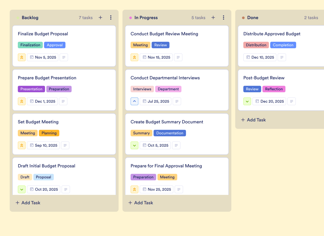Screen dimensions: 324x236
Task: Click the description icon on Draft Initial Budget Proposal
Action: [x=66, y=189]
